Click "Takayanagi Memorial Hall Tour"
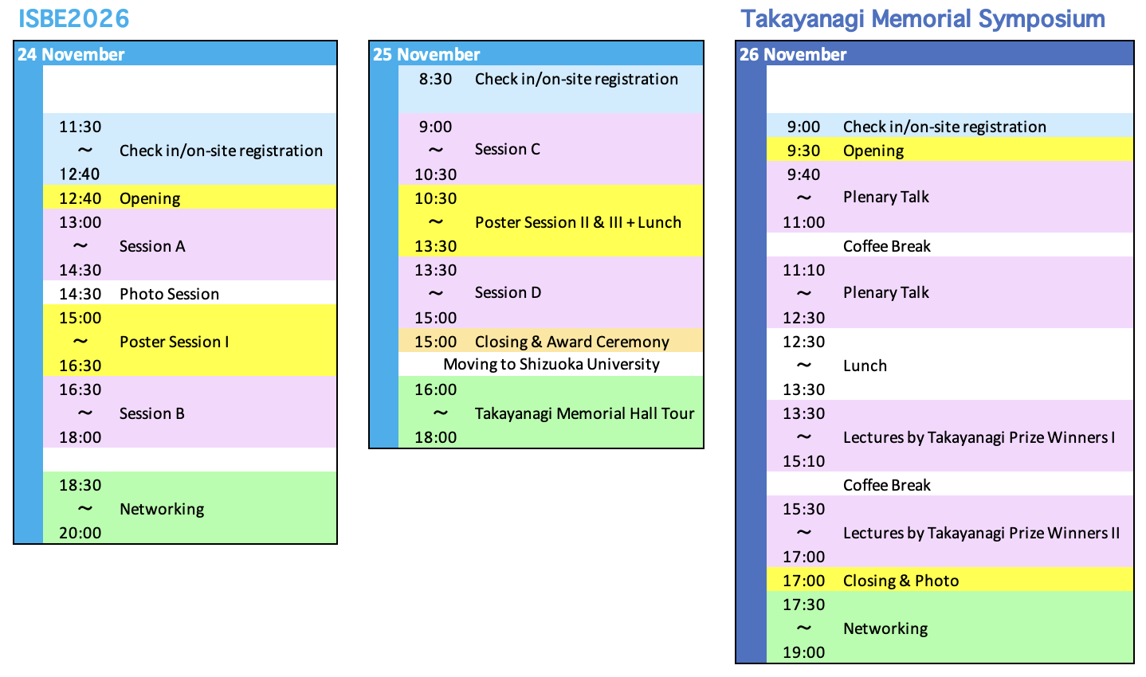Image resolution: width=1146 pixels, height=677 pixels. click(x=585, y=413)
